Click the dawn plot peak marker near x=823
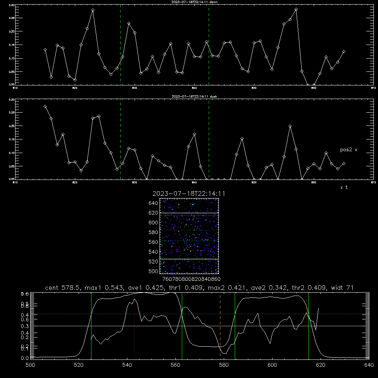 tap(93, 10)
